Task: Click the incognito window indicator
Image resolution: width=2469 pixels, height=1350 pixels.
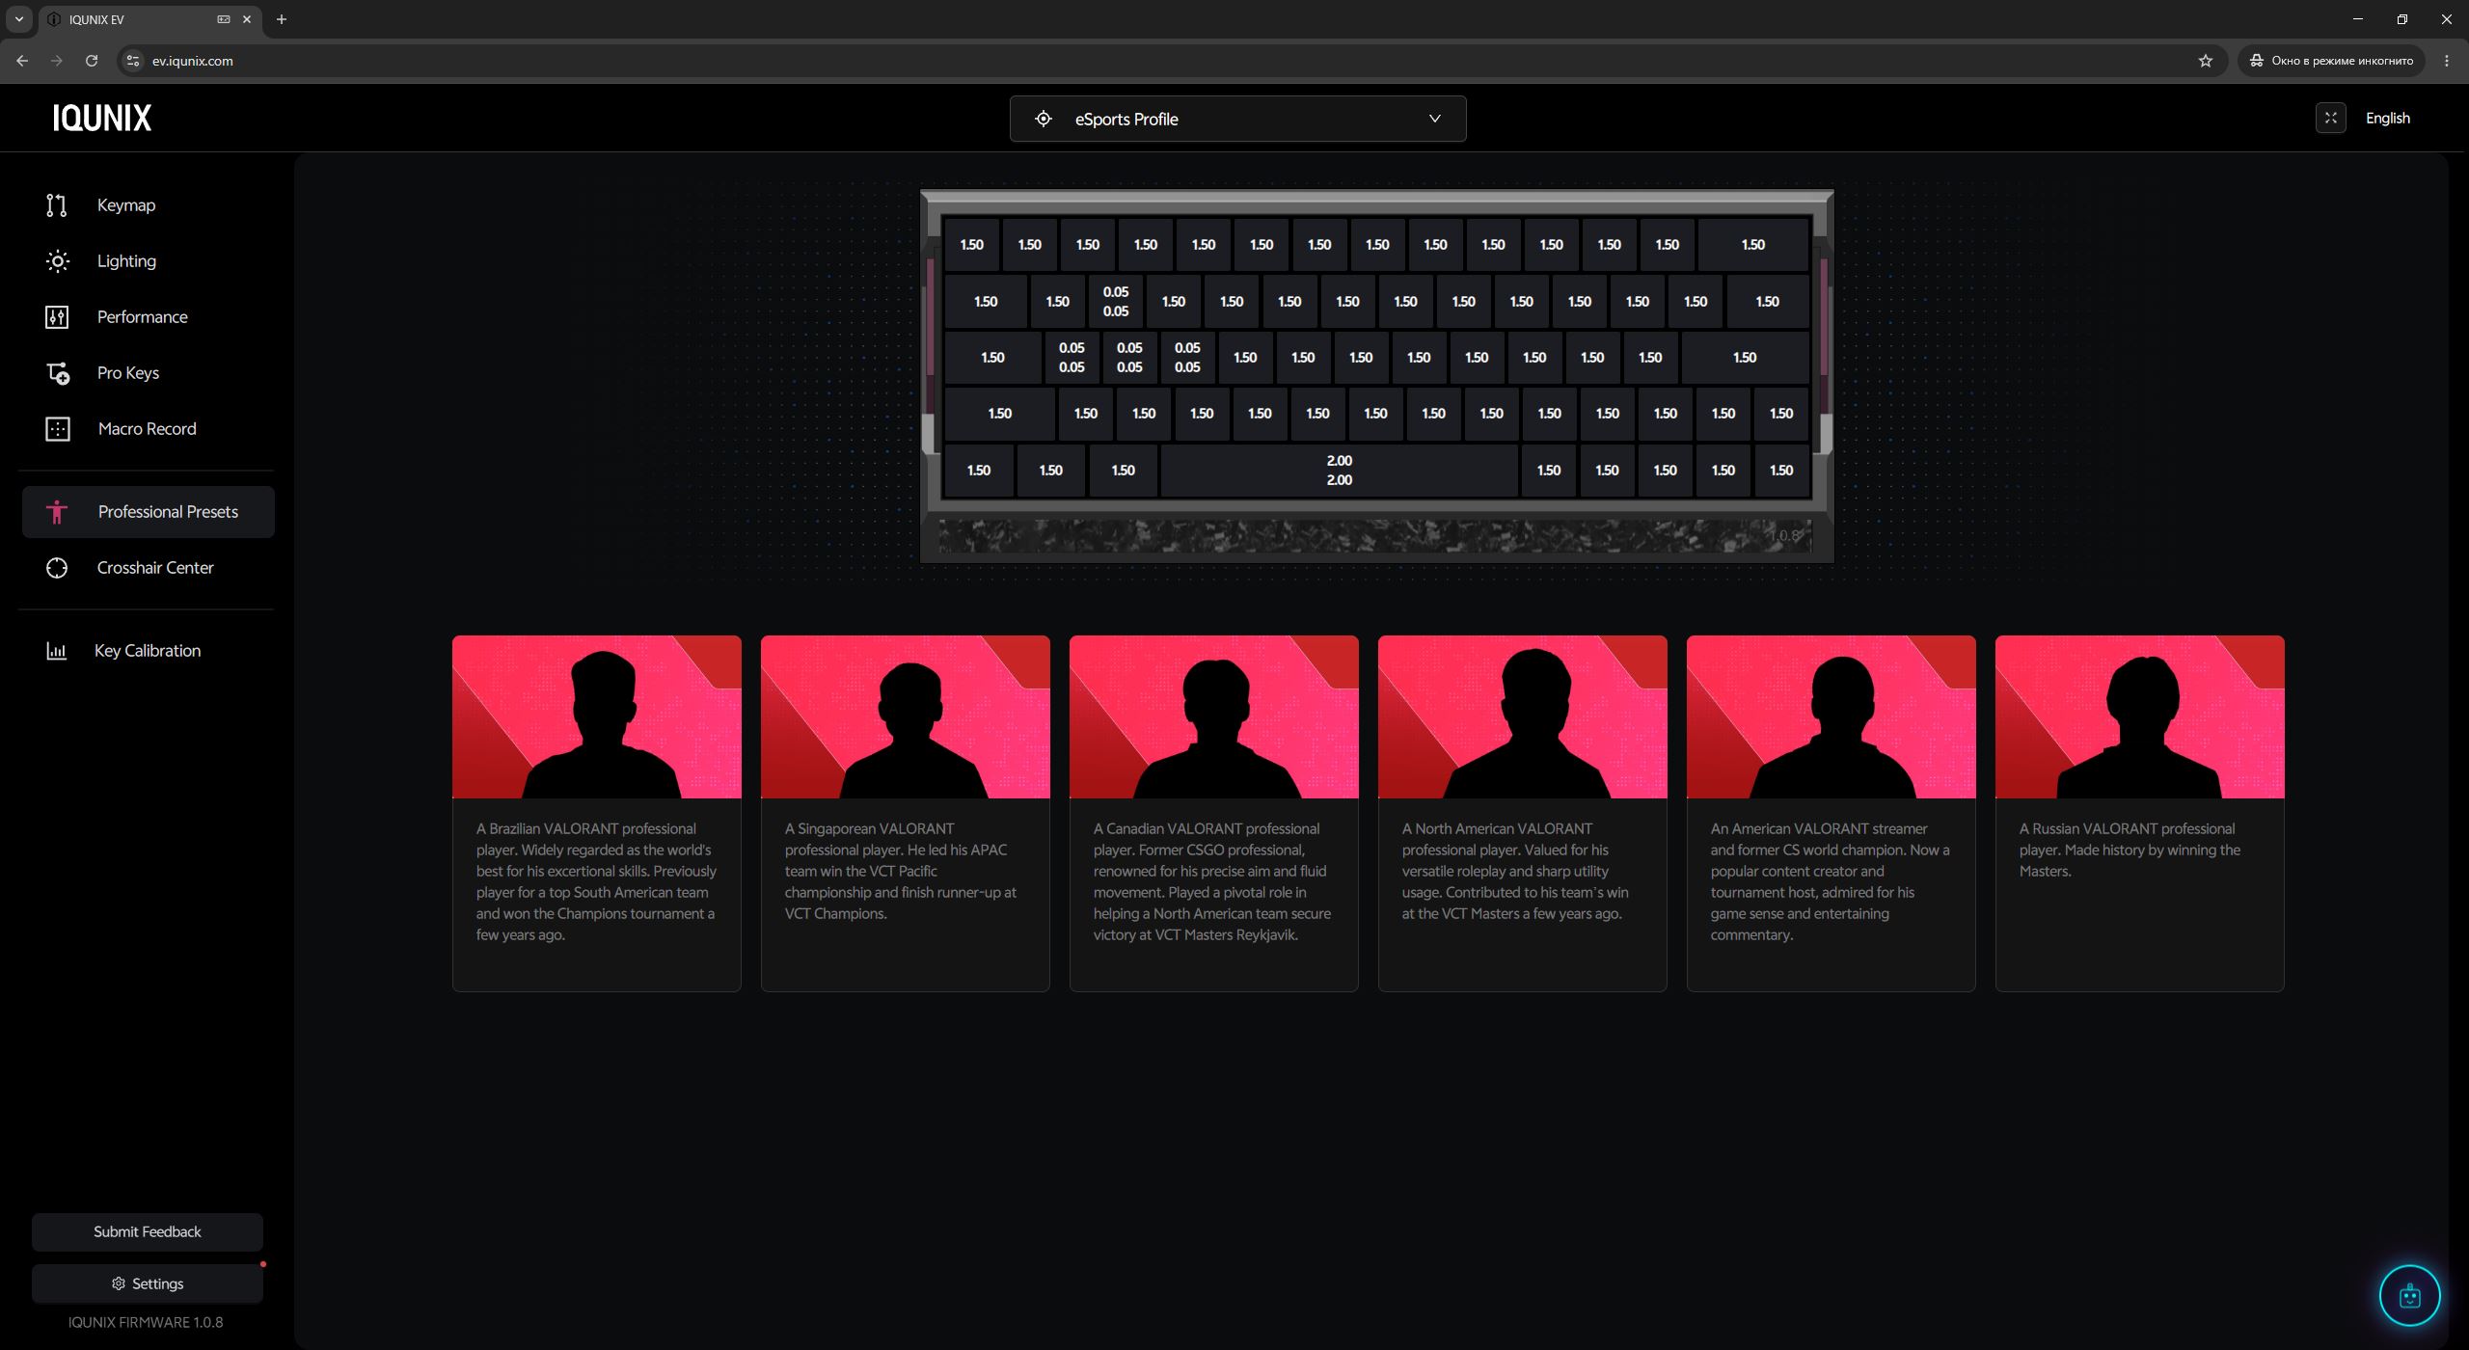Action: (x=2330, y=61)
